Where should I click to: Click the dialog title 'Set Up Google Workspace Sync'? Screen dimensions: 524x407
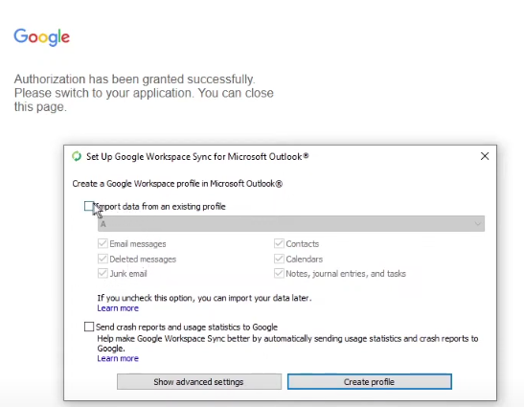(x=197, y=156)
